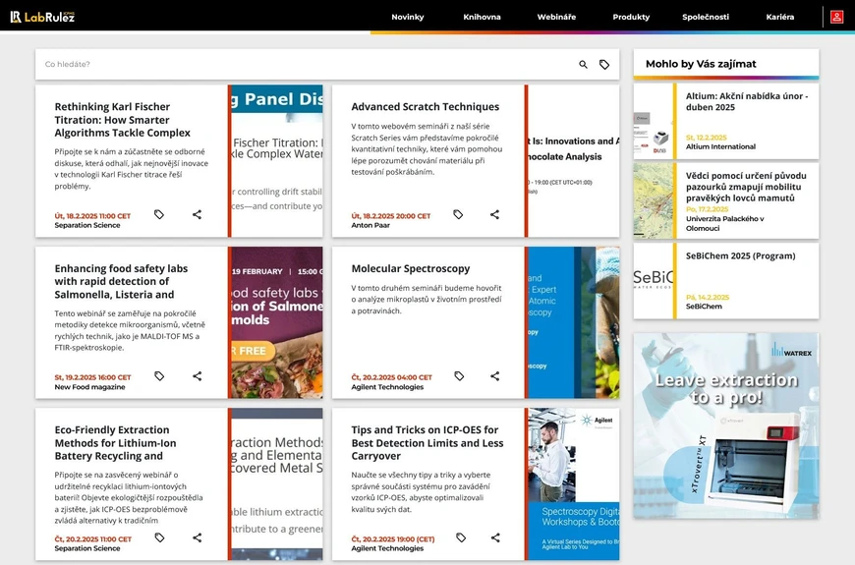
Task: Click the SeBiChem logo thumbnail
Action: 654,281
